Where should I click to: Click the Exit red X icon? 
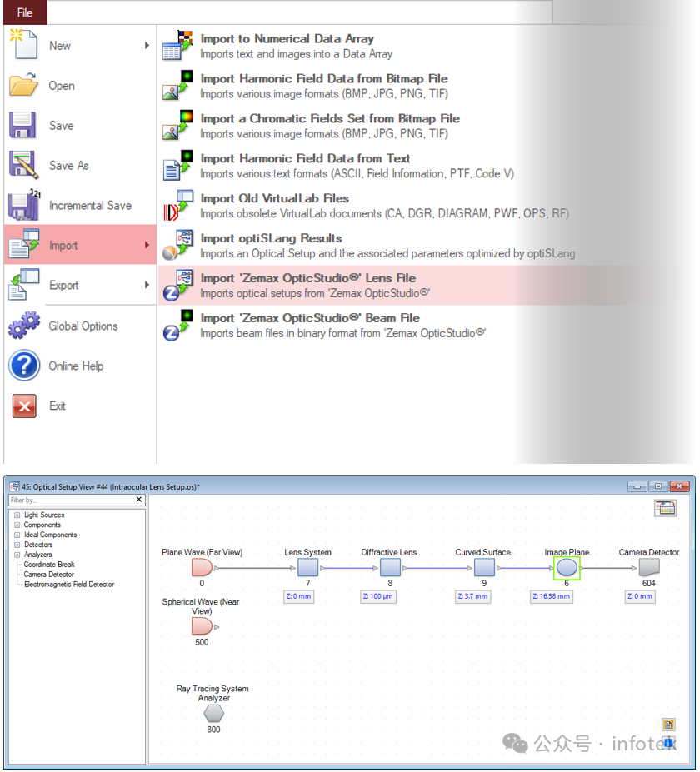24,406
